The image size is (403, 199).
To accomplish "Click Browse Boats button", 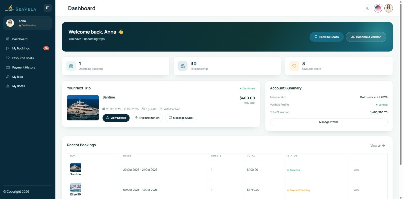I will [326, 37].
